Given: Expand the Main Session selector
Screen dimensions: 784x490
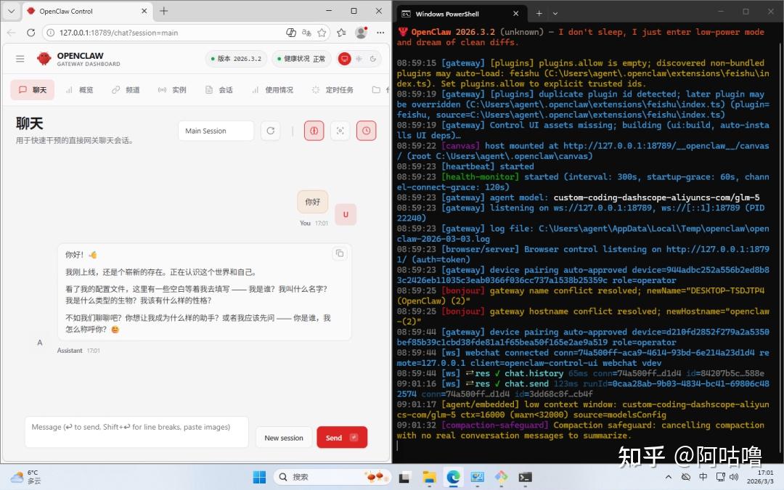Looking at the screenshot, I should point(216,131).
